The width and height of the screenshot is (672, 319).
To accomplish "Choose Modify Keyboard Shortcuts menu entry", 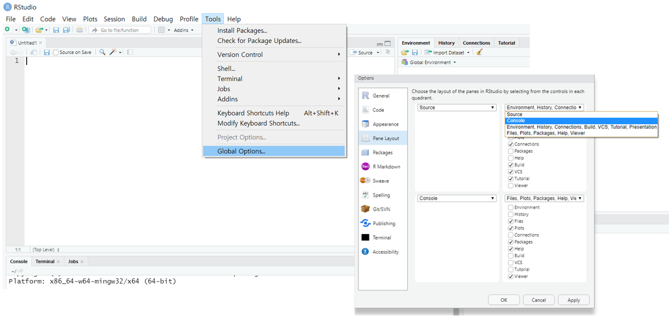I will click(274, 123).
